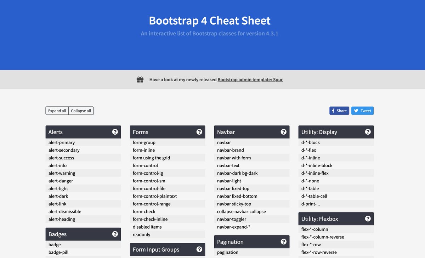Select alert-secondary class
The height and width of the screenshot is (258, 425).
(83, 150)
